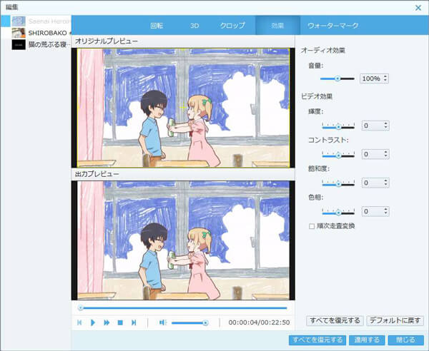The width and height of the screenshot is (429, 351).
Task: Click デフォルトに戻す button
Action: [x=395, y=320]
